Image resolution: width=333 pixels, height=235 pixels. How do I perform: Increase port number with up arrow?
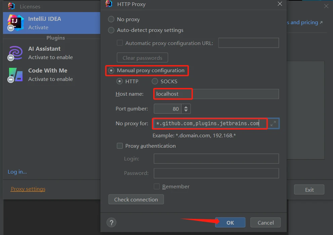tap(186, 107)
